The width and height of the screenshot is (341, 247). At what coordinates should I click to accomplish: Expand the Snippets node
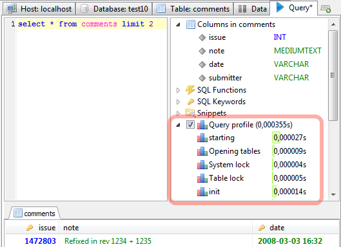178,113
